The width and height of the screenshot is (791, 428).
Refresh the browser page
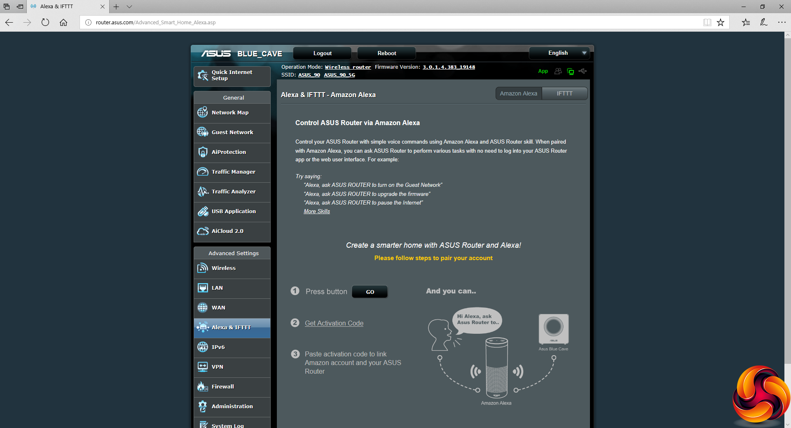pyautogui.click(x=45, y=22)
